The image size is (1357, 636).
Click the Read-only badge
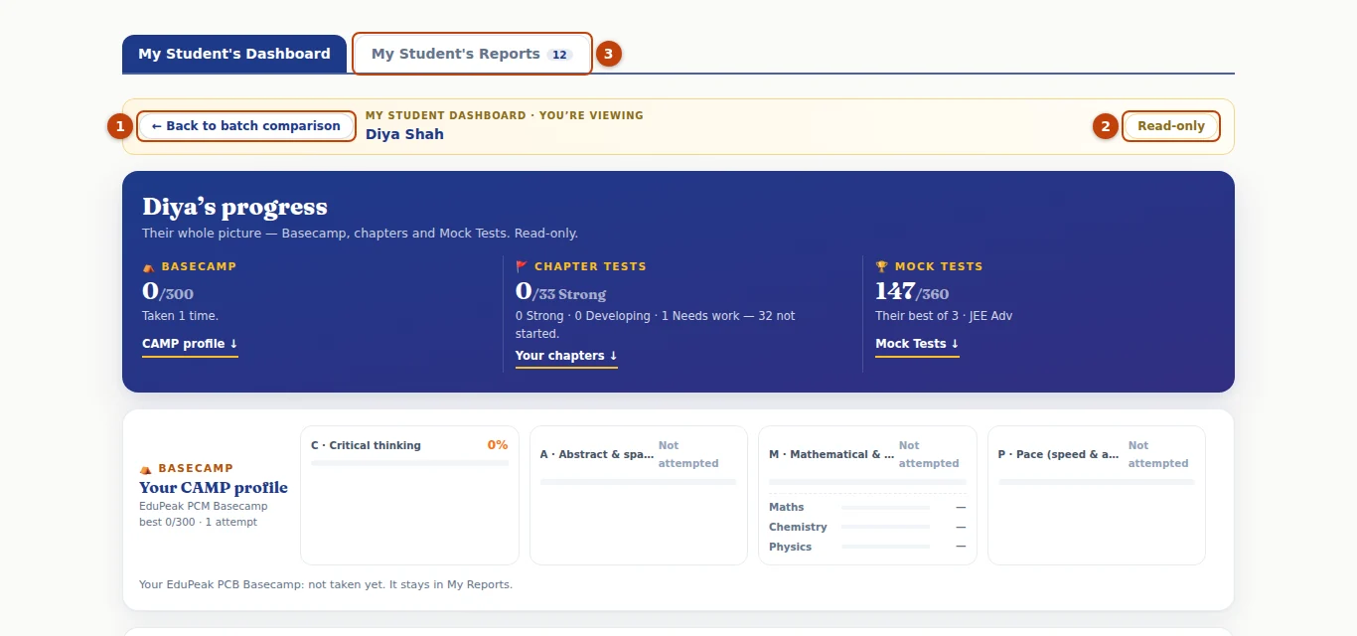point(1171,126)
